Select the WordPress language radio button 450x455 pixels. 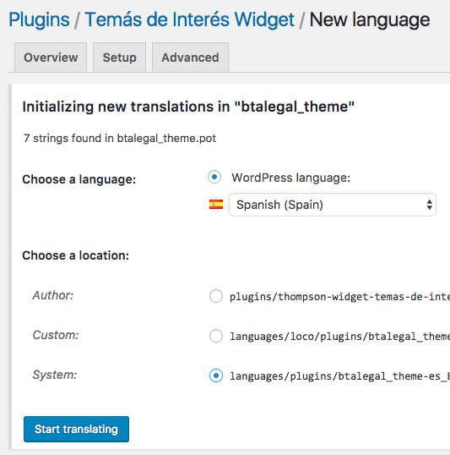click(x=214, y=177)
